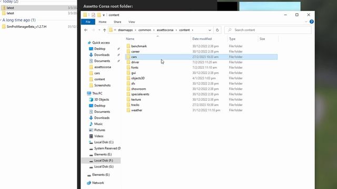The image size is (337, 189).
Task: Select the tracks folder icon
Action: coord(128,105)
